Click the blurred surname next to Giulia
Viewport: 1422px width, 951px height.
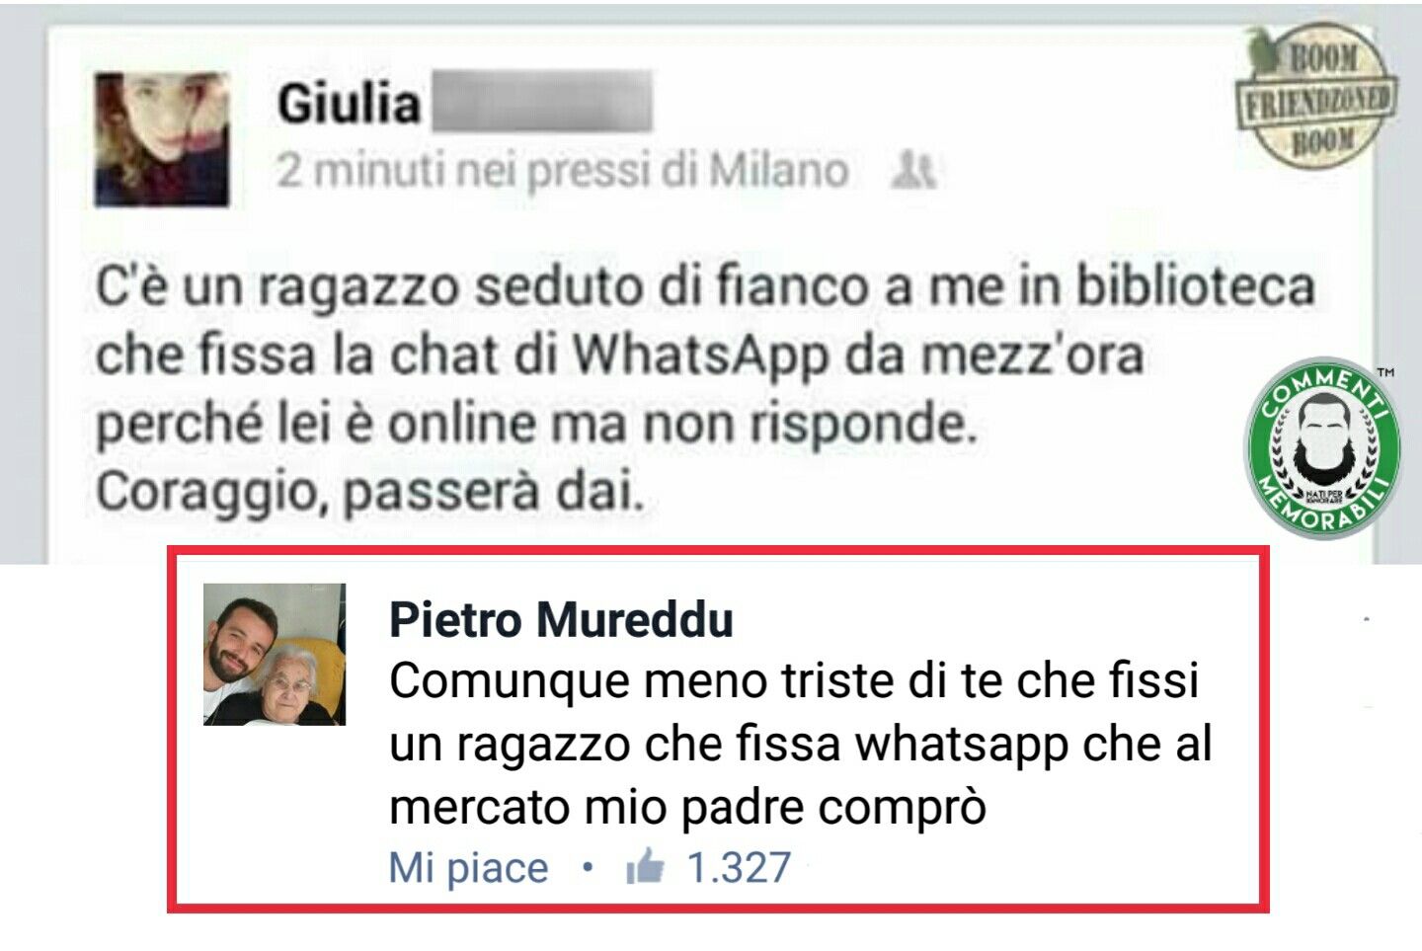tap(542, 103)
